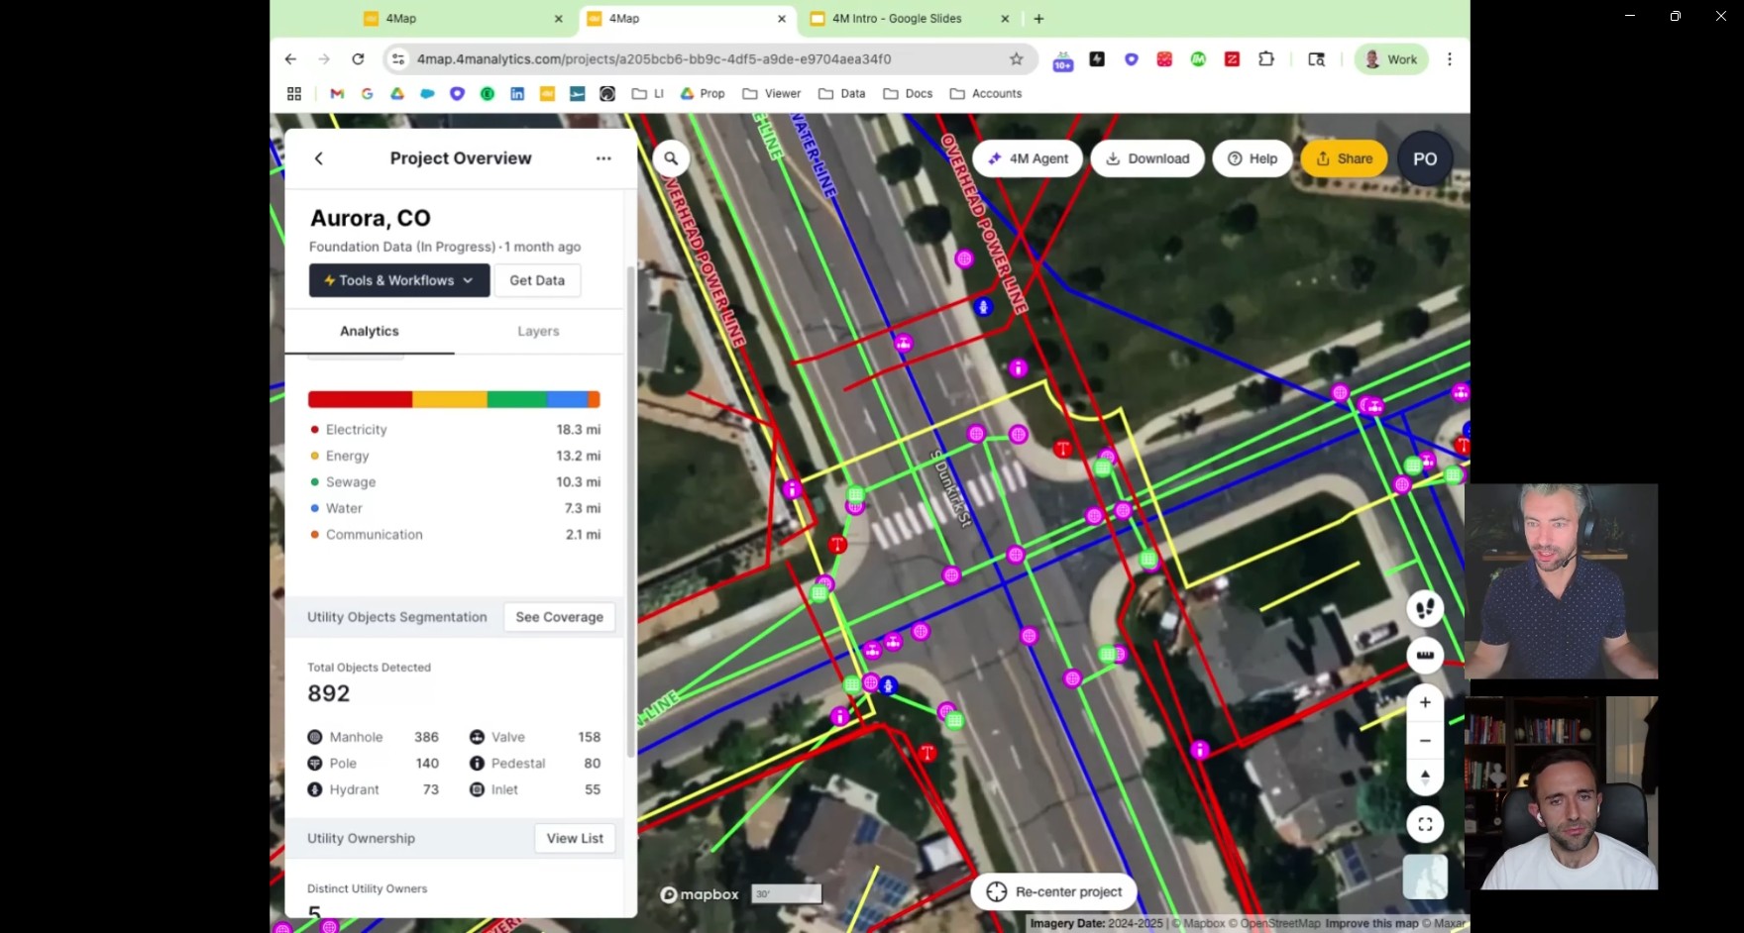The image size is (1744, 933).
Task: Click the yellow Share button
Action: pos(1345,158)
